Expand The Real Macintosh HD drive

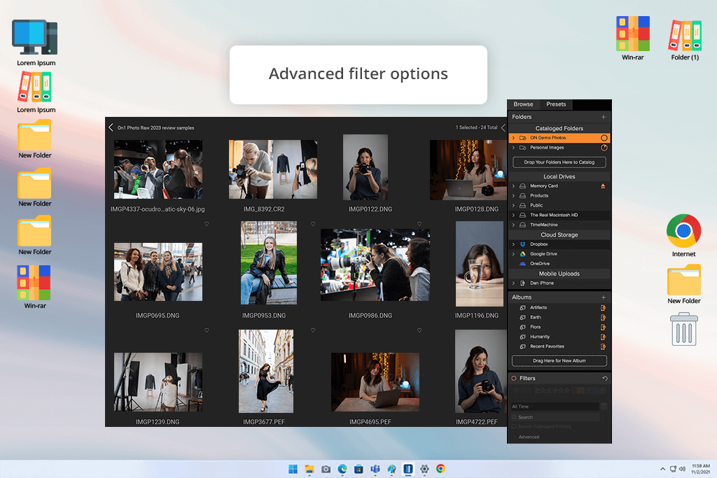[513, 215]
